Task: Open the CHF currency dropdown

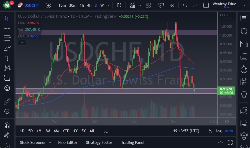Action: (224, 15)
